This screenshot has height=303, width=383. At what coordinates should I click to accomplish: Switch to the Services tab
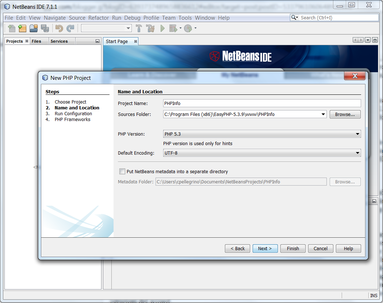(x=60, y=41)
